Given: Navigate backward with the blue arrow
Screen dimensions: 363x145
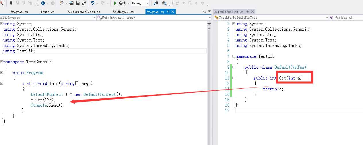Looking at the screenshot, I should 43,3.
